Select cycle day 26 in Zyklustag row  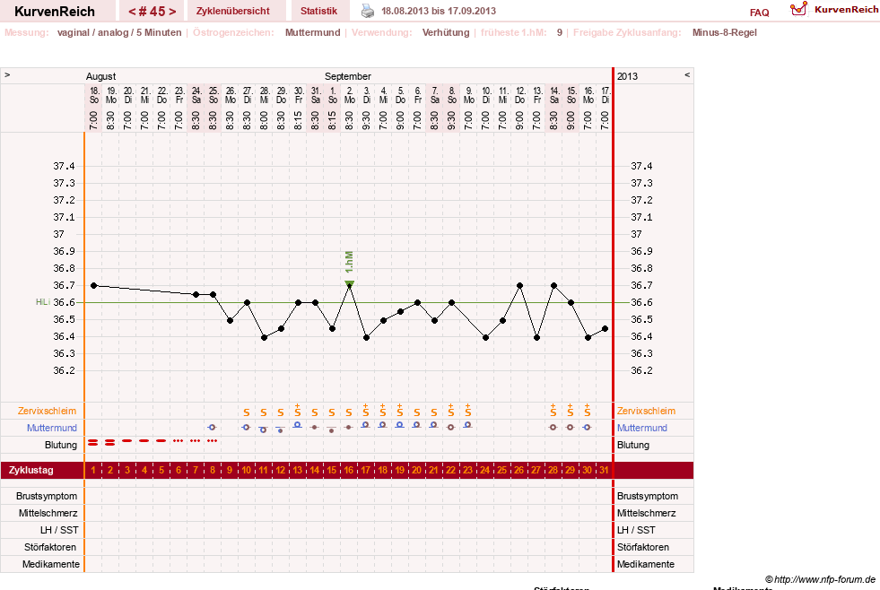[519, 470]
